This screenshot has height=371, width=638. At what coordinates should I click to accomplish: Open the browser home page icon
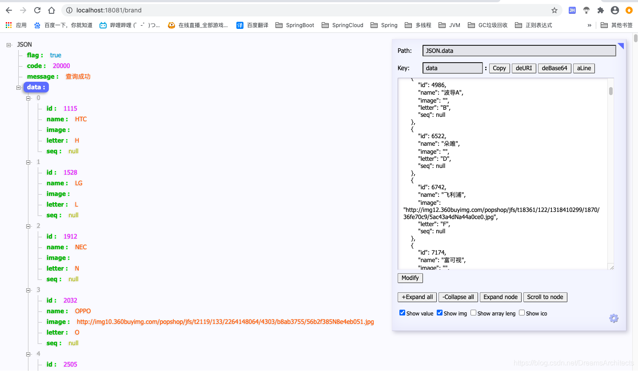tap(52, 10)
